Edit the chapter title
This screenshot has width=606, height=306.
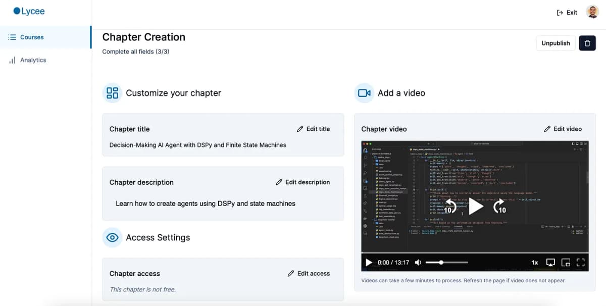tap(313, 129)
